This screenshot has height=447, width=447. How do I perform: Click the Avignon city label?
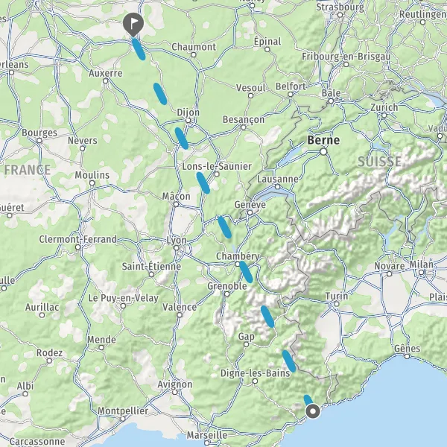[175, 384]
